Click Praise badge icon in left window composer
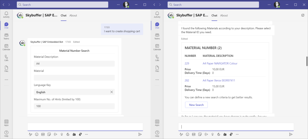308x139 pixels. click(62, 134)
